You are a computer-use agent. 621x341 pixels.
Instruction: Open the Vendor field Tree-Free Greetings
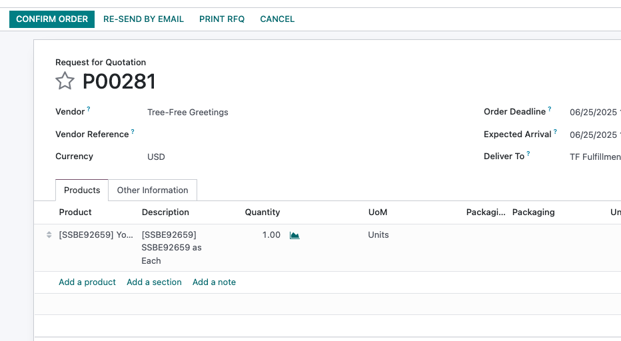(188, 113)
